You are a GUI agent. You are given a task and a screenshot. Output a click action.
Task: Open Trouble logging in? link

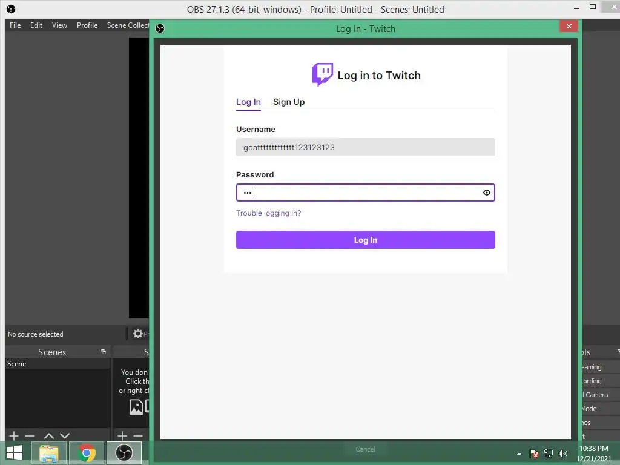click(x=268, y=213)
